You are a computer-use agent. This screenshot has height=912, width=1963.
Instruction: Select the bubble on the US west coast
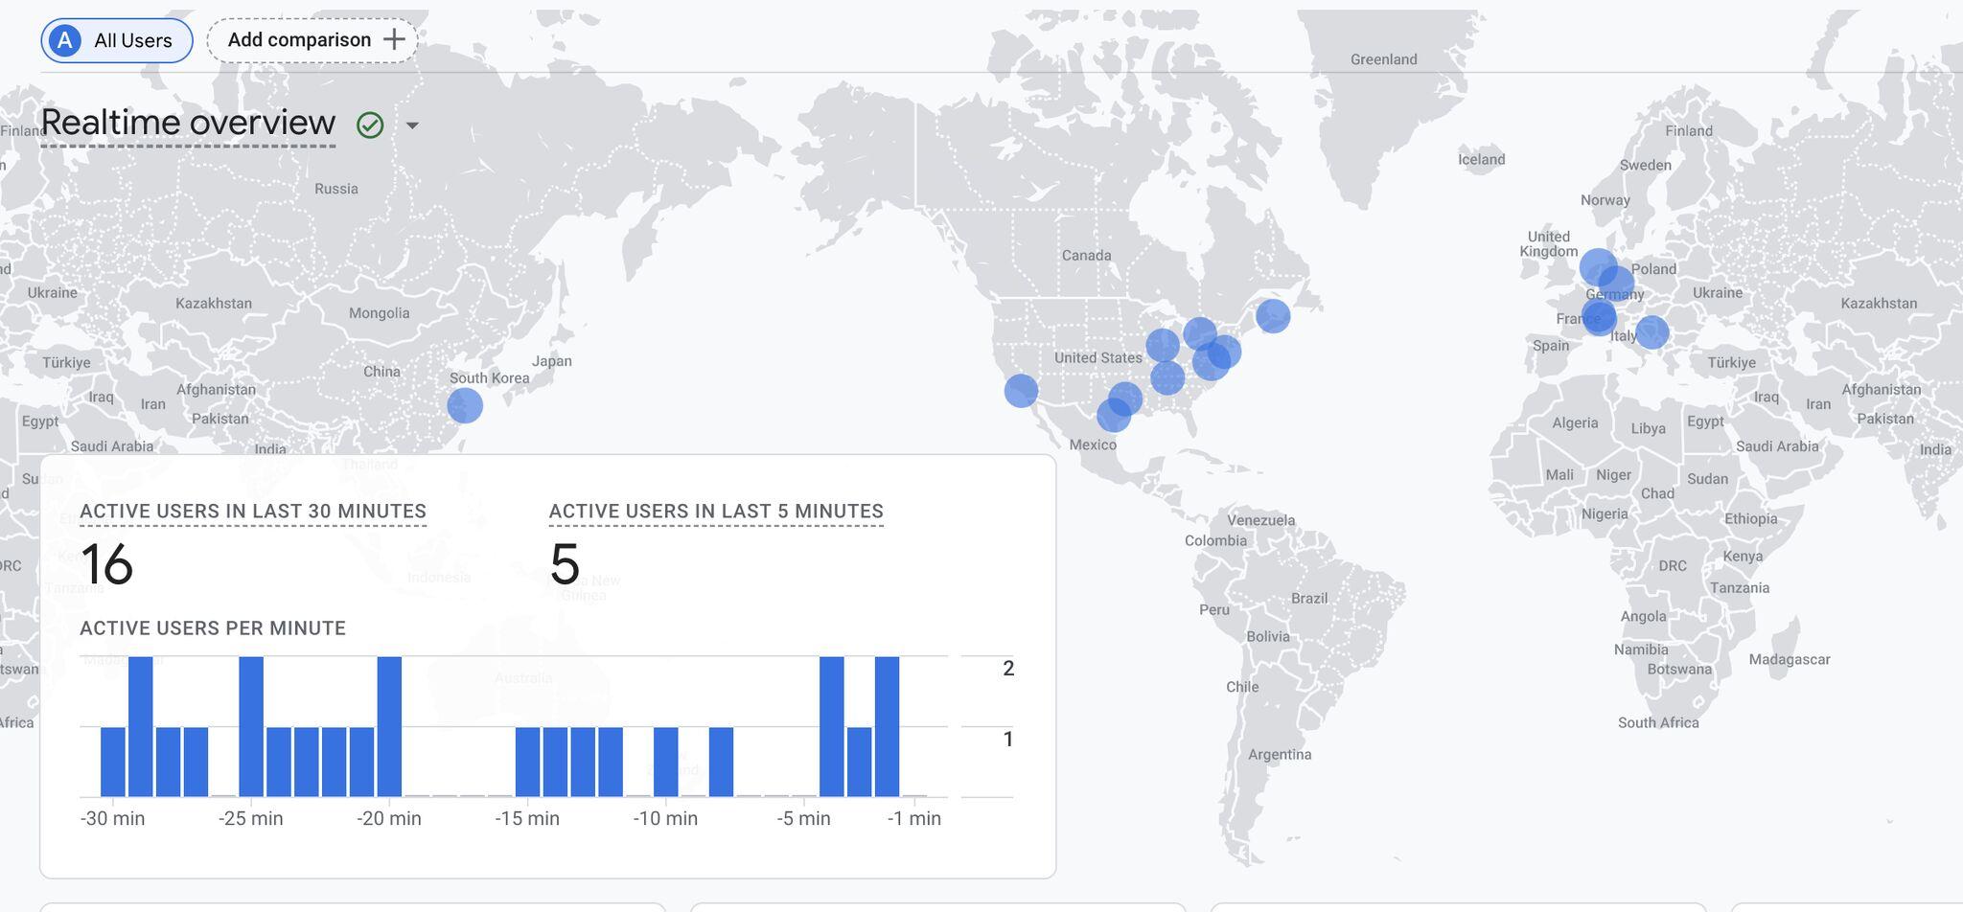coord(1021,390)
